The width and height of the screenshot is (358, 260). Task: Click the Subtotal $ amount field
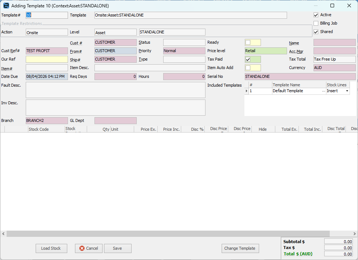click(x=339, y=242)
